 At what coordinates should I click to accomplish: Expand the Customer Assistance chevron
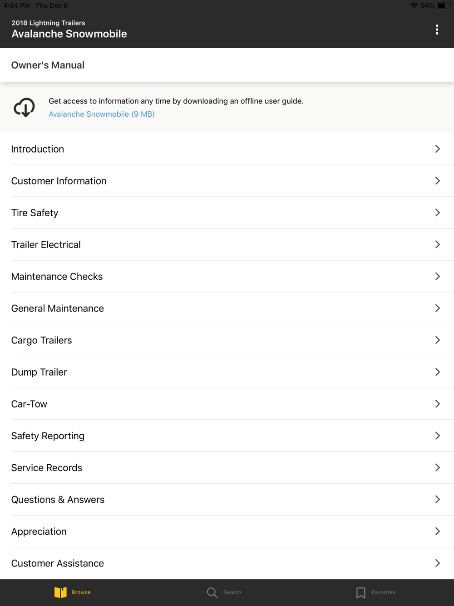tap(437, 563)
